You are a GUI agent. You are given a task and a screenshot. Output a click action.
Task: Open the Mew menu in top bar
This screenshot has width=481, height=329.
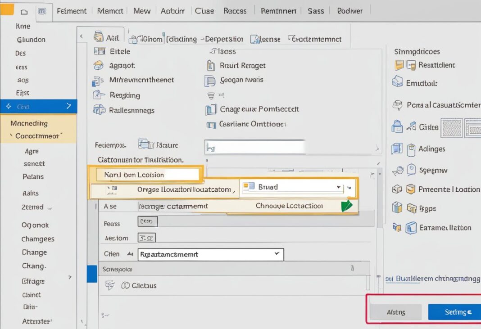click(141, 11)
